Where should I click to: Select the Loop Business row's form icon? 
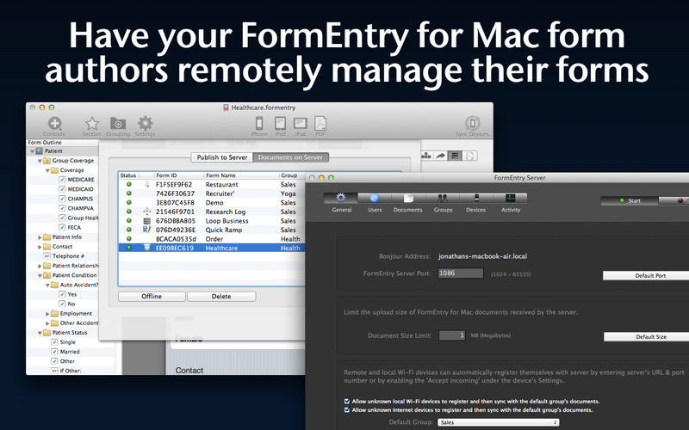[147, 221]
